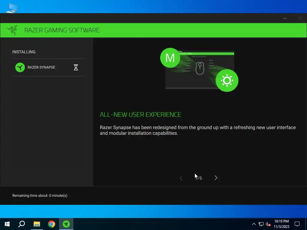Image resolution: width=307 pixels, height=230 pixels.
Task: Click the desktop computer icon at top left
Action: tap(12, 8)
